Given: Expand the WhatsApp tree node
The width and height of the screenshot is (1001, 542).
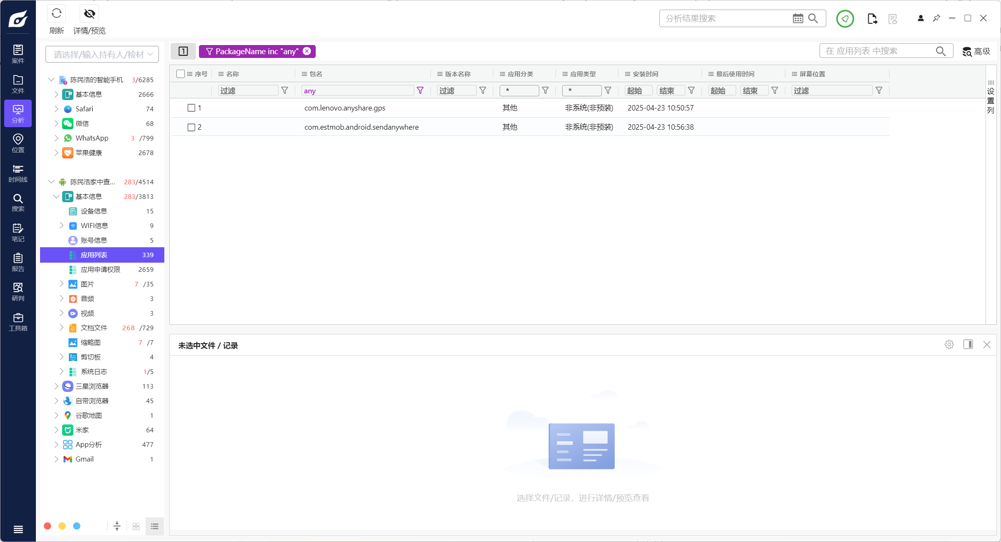Looking at the screenshot, I should pyautogui.click(x=56, y=138).
